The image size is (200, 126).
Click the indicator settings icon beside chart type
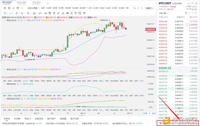point(9,8)
